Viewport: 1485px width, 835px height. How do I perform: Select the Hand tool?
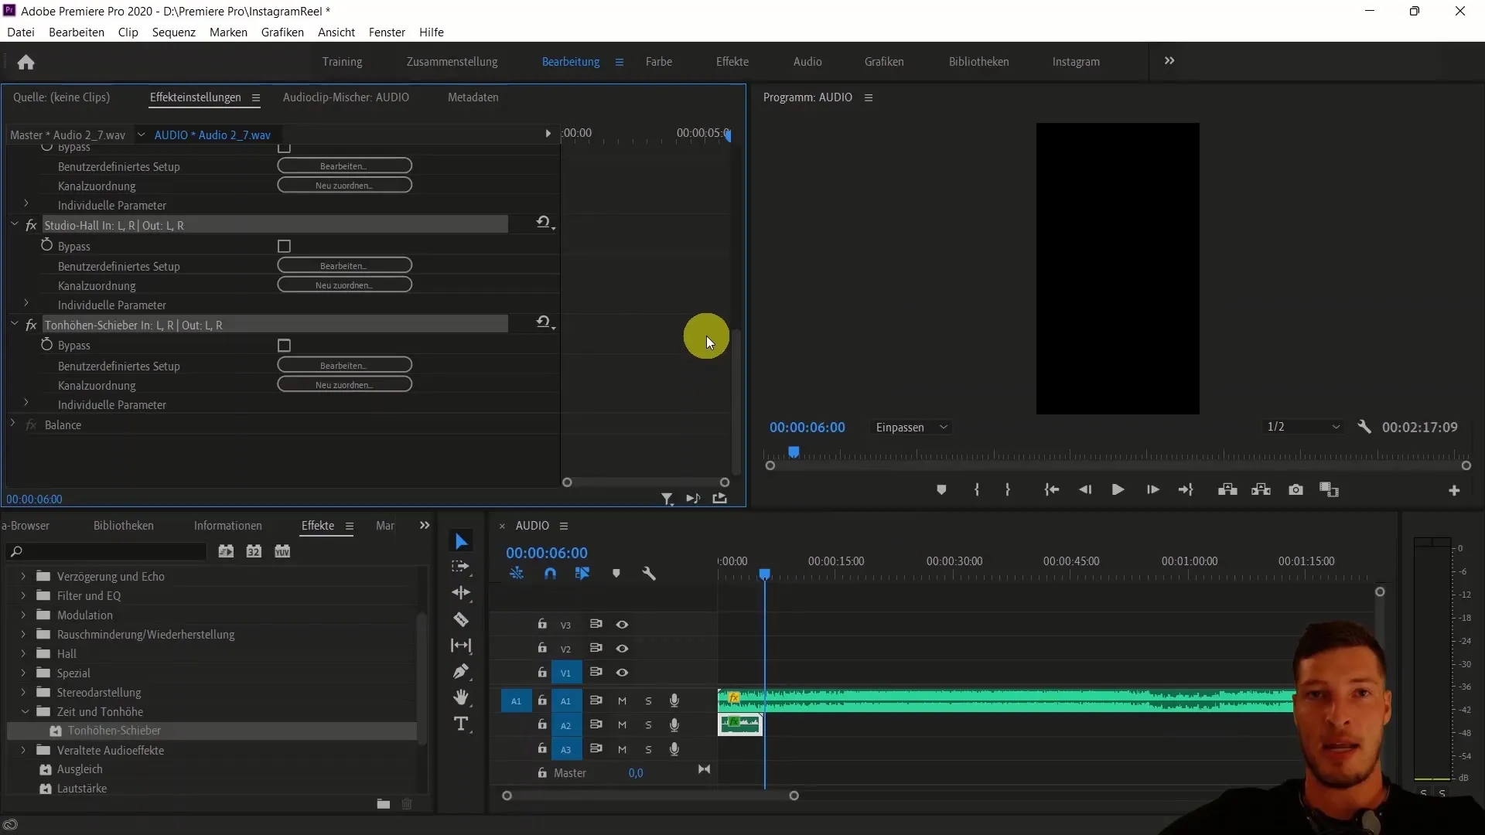tap(461, 697)
